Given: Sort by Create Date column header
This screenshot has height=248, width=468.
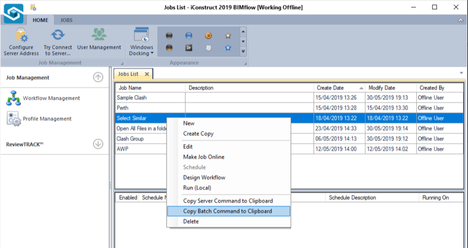Looking at the screenshot, I should click(339, 88).
